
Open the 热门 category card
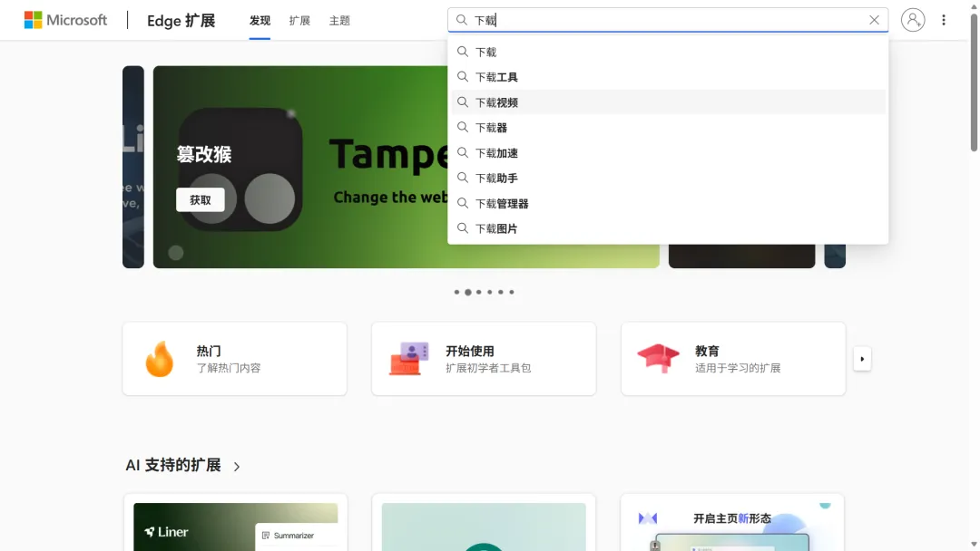click(235, 359)
